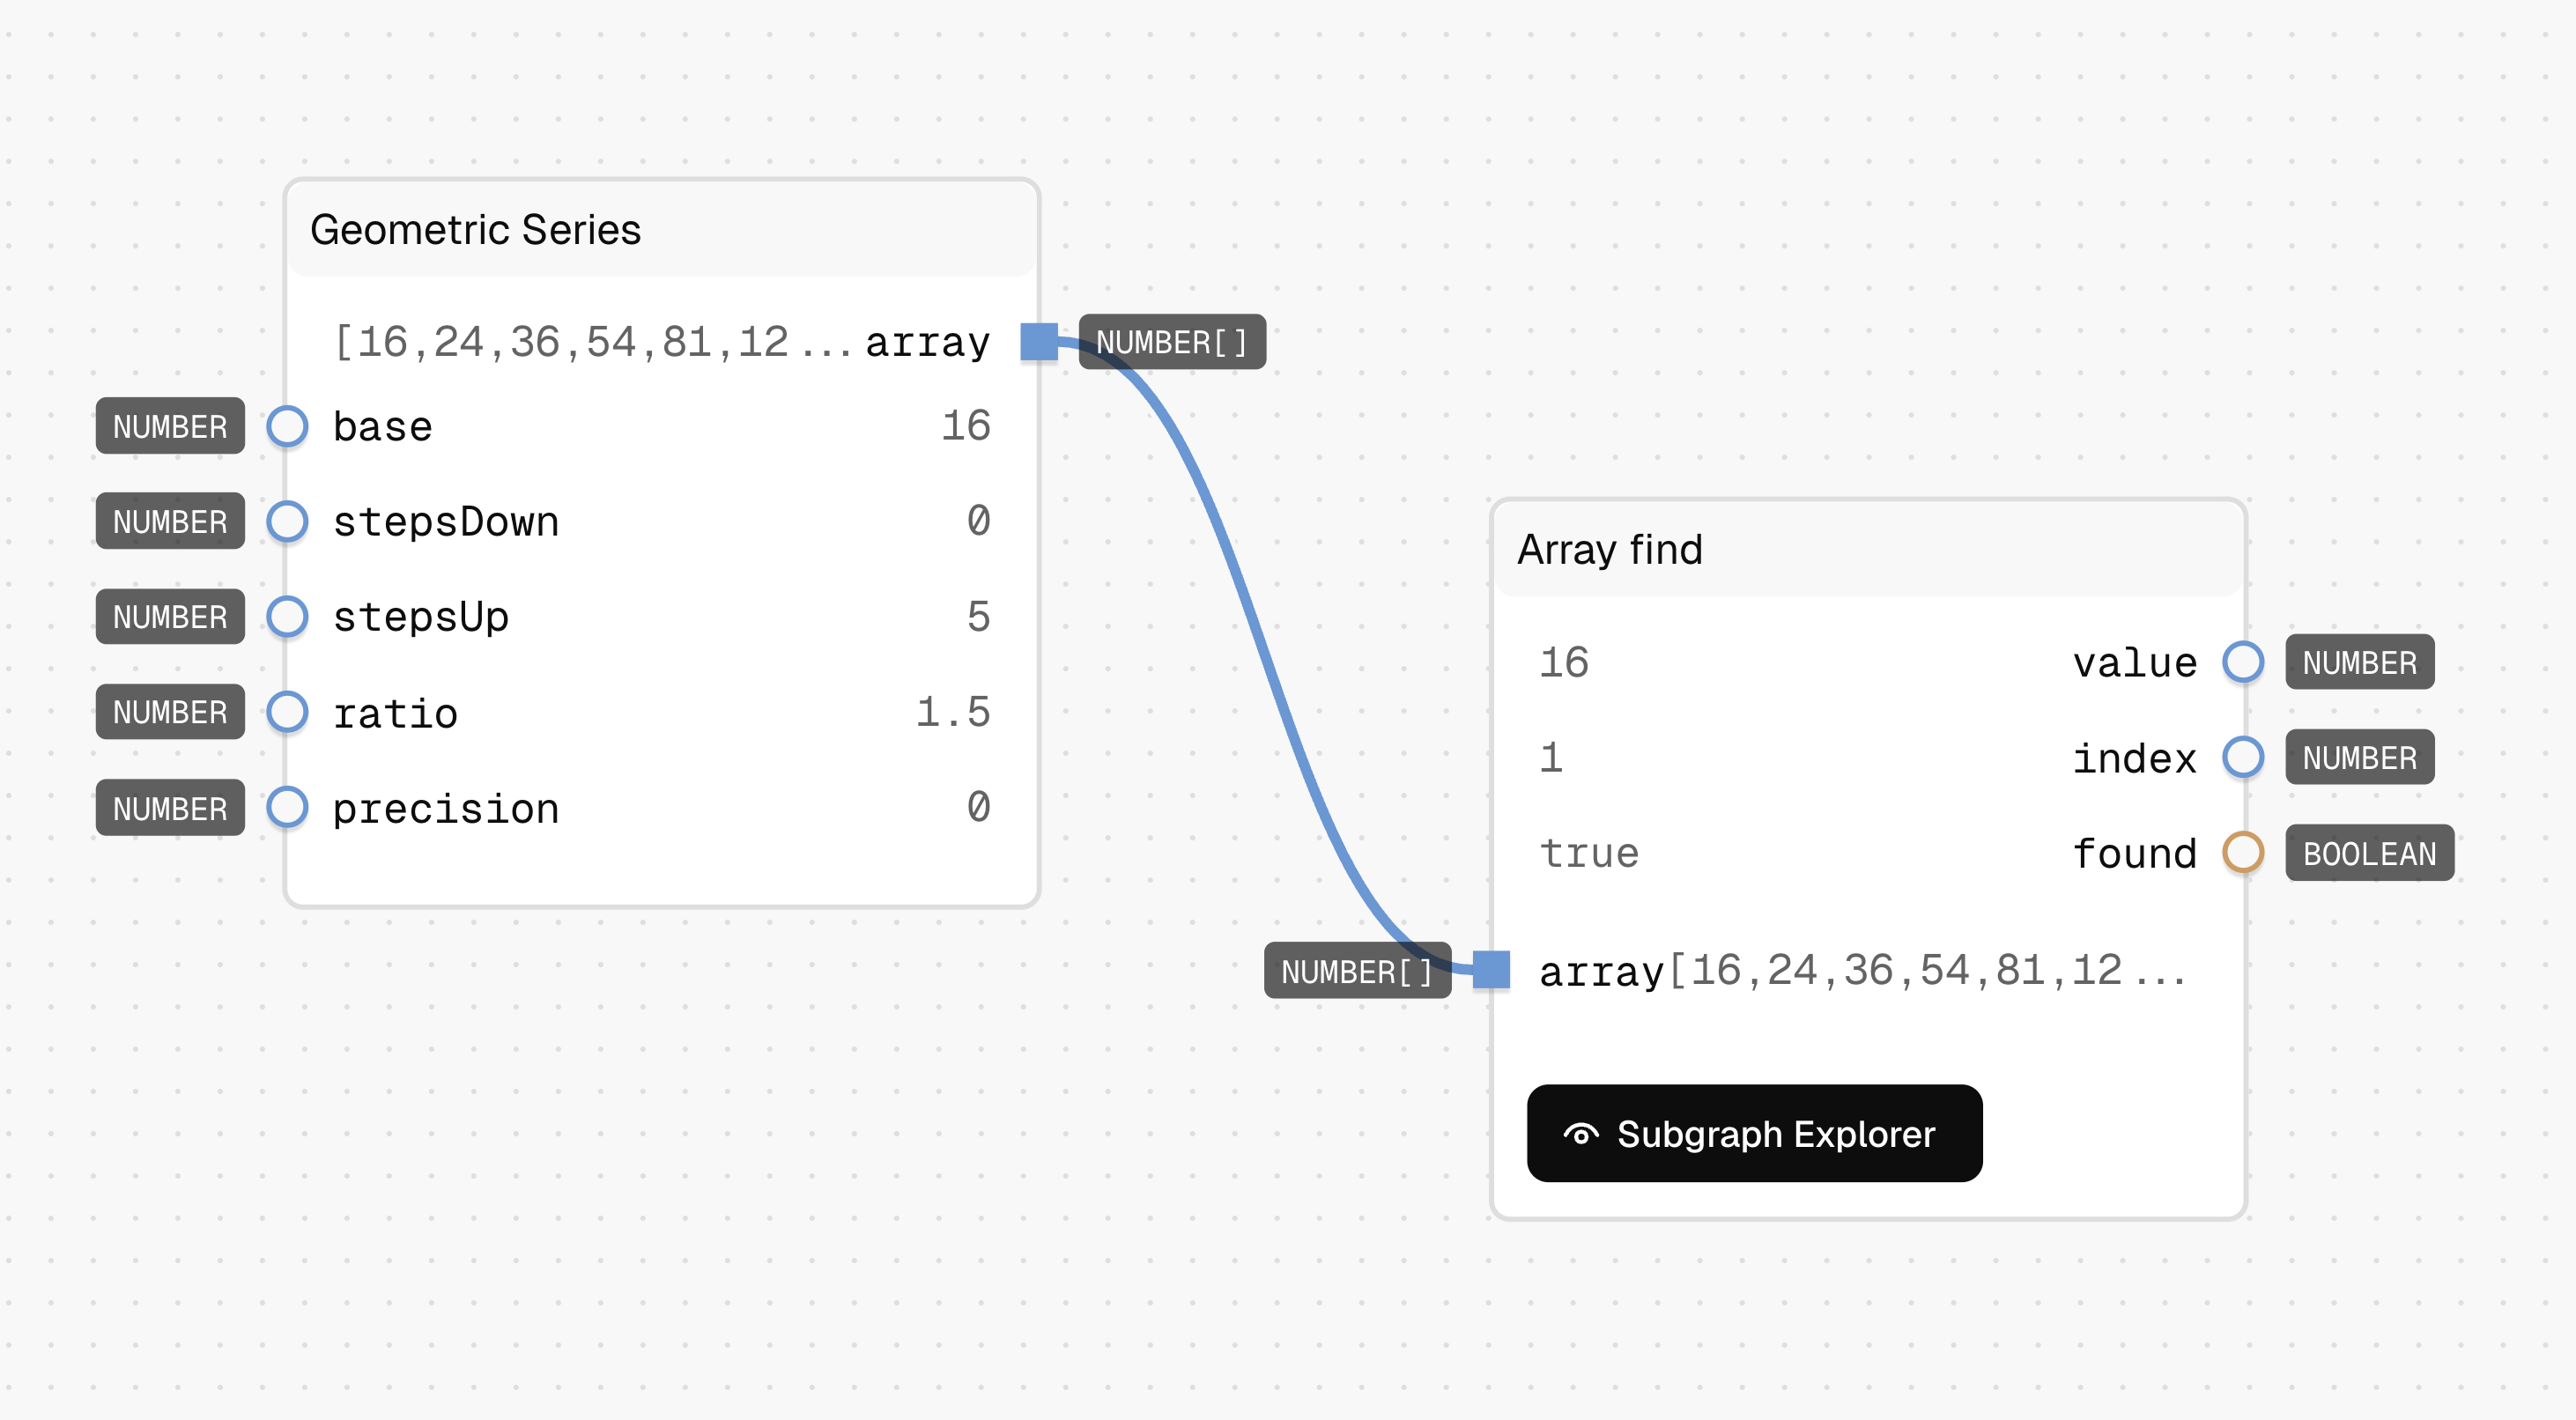The image size is (2576, 1420).
Task: Click the base input port circle
Action: 287,426
